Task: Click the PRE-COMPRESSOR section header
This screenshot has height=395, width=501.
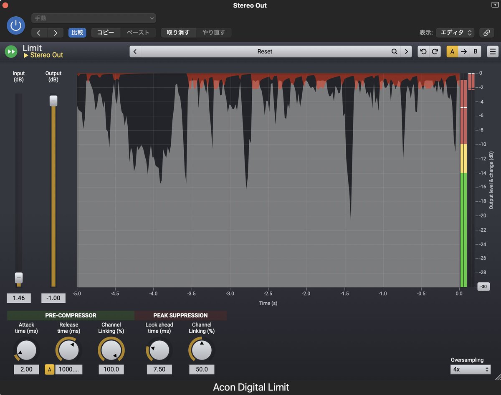Action: (x=71, y=315)
